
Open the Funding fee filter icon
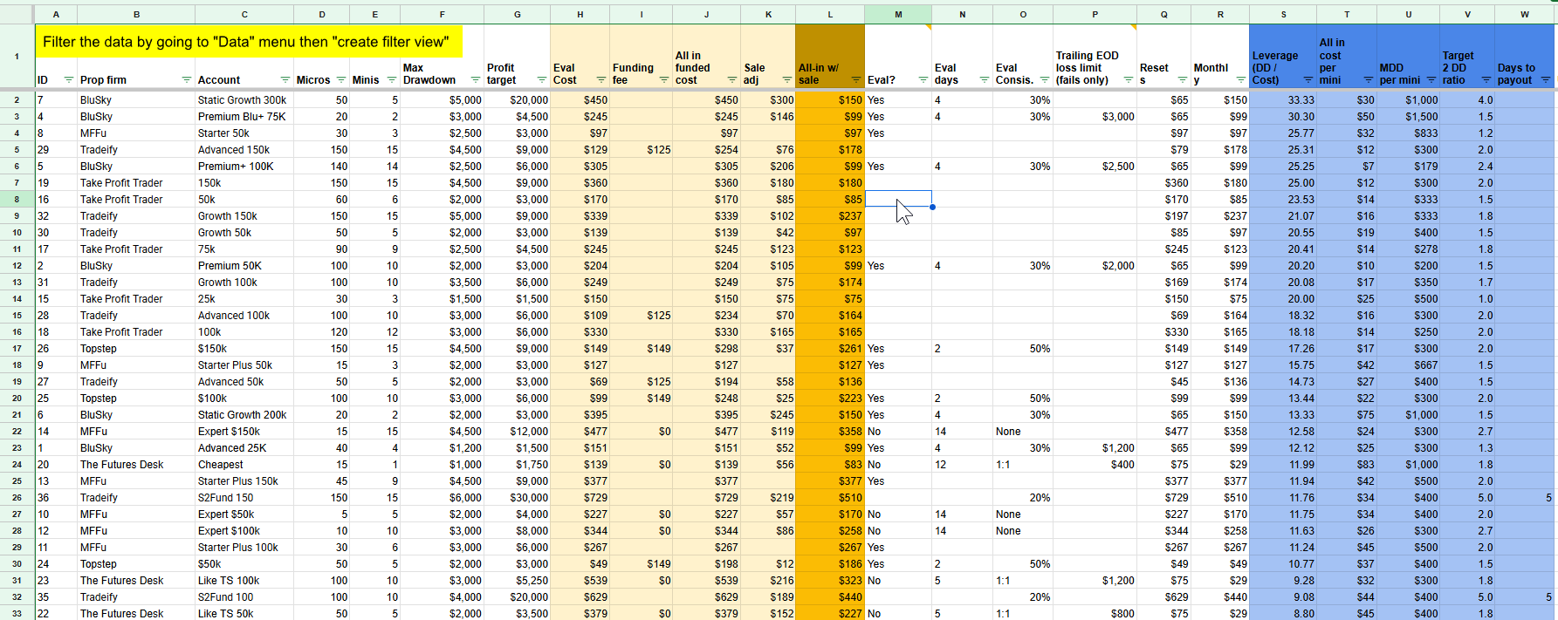pos(663,79)
